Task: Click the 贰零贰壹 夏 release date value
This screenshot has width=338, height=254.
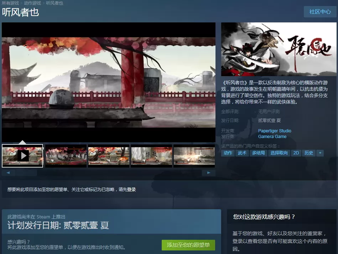Action: pyautogui.click(x=269, y=120)
